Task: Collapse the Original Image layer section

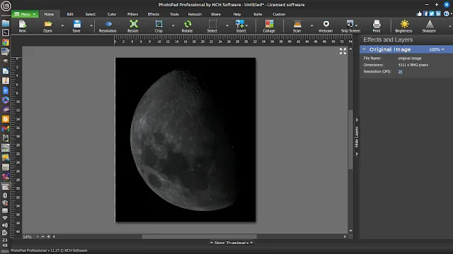Action: click(x=365, y=49)
